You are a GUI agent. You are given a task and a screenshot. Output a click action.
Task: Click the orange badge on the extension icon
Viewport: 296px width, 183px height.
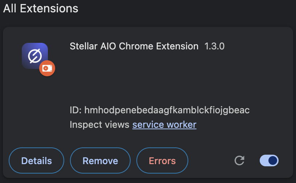click(47, 68)
